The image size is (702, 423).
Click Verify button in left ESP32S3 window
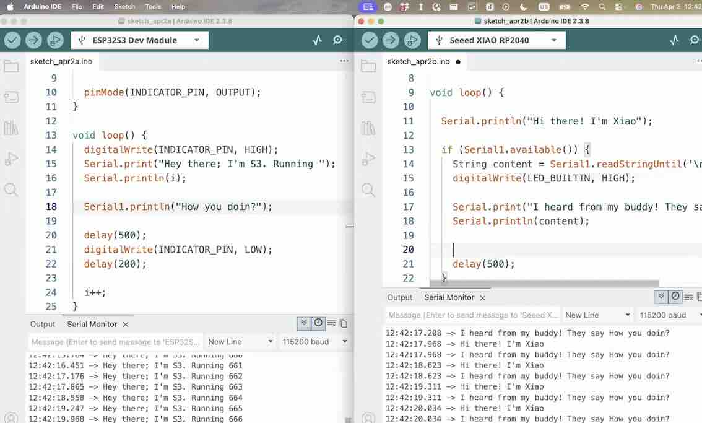[x=12, y=40]
